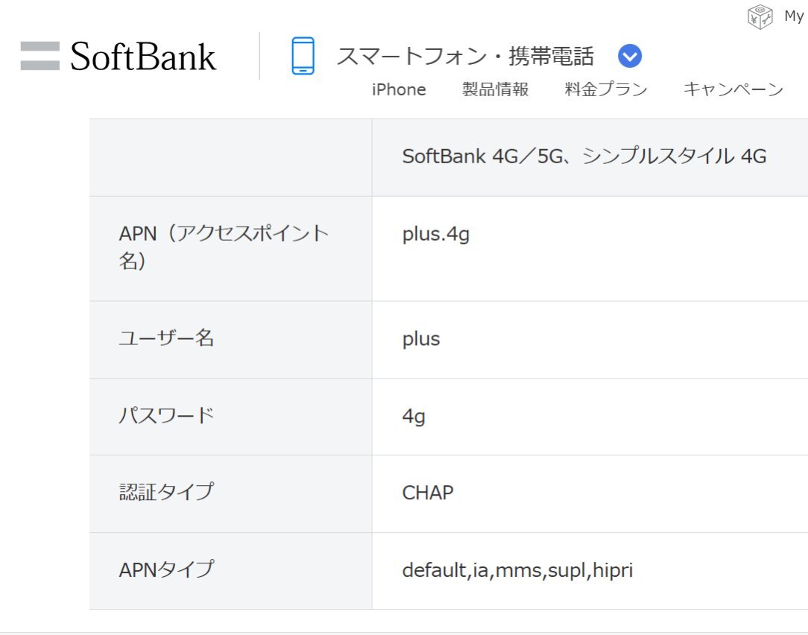This screenshot has height=635, width=808.
Task: Go to 製品情報 in the navigation
Action: [x=495, y=89]
